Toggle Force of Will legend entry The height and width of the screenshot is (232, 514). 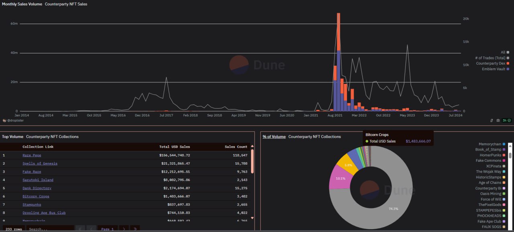click(493, 199)
